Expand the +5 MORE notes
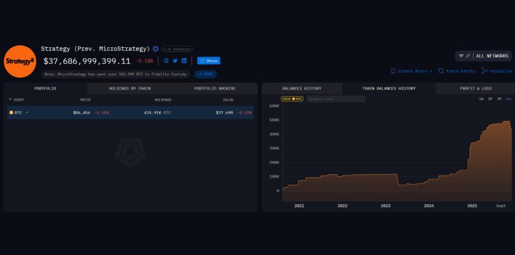The width and height of the screenshot is (515, 255). 205,74
